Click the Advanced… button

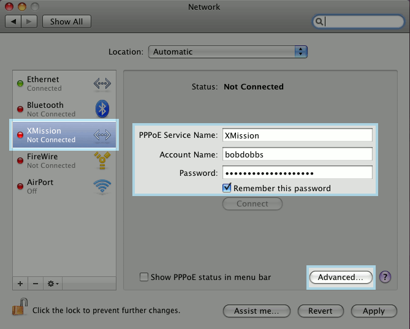pyautogui.click(x=340, y=277)
